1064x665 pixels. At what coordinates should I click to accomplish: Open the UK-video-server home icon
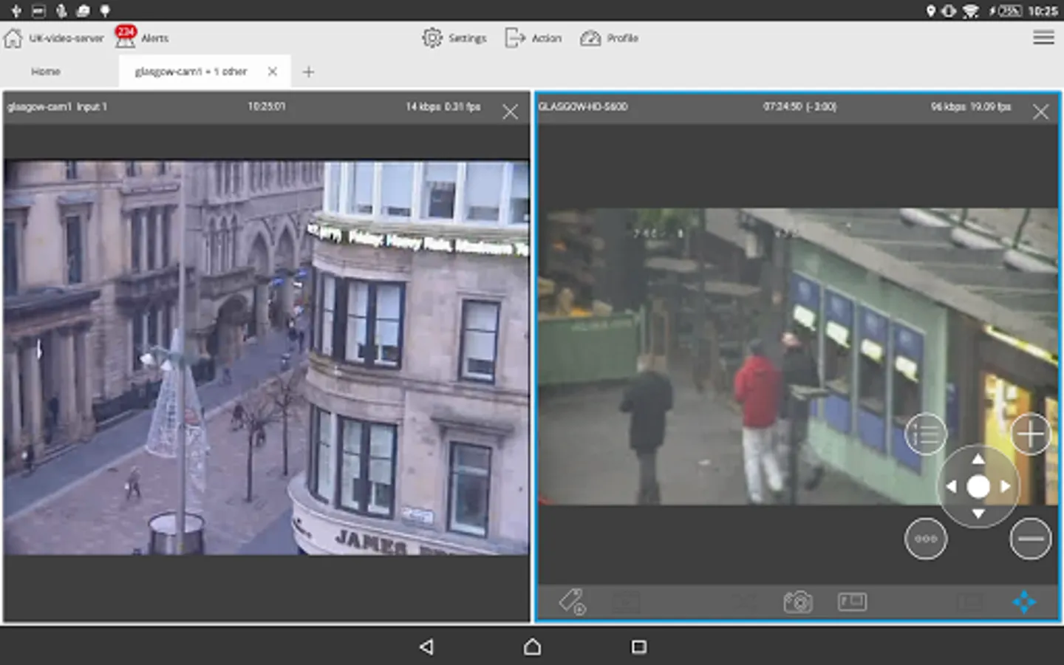(x=13, y=38)
